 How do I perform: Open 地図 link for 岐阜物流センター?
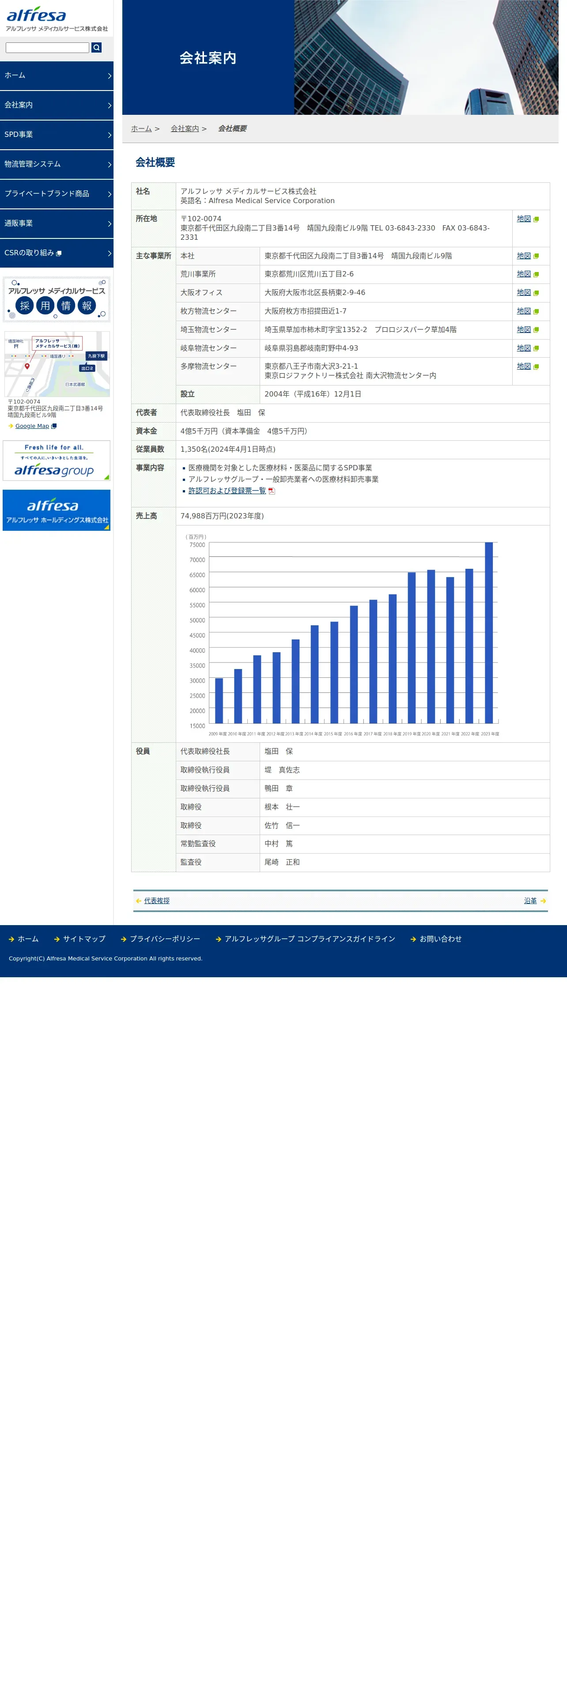tap(524, 348)
